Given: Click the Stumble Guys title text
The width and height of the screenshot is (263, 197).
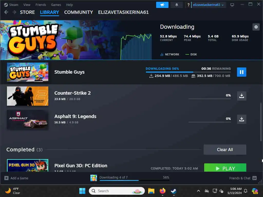Looking at the screenshot, I should [69, 72].
